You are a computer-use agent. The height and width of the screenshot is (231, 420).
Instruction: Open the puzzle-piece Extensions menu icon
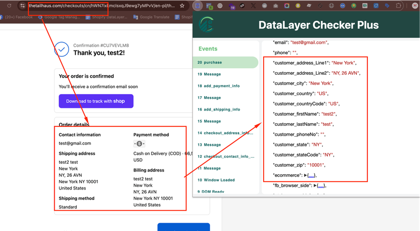tap(398, 6)
